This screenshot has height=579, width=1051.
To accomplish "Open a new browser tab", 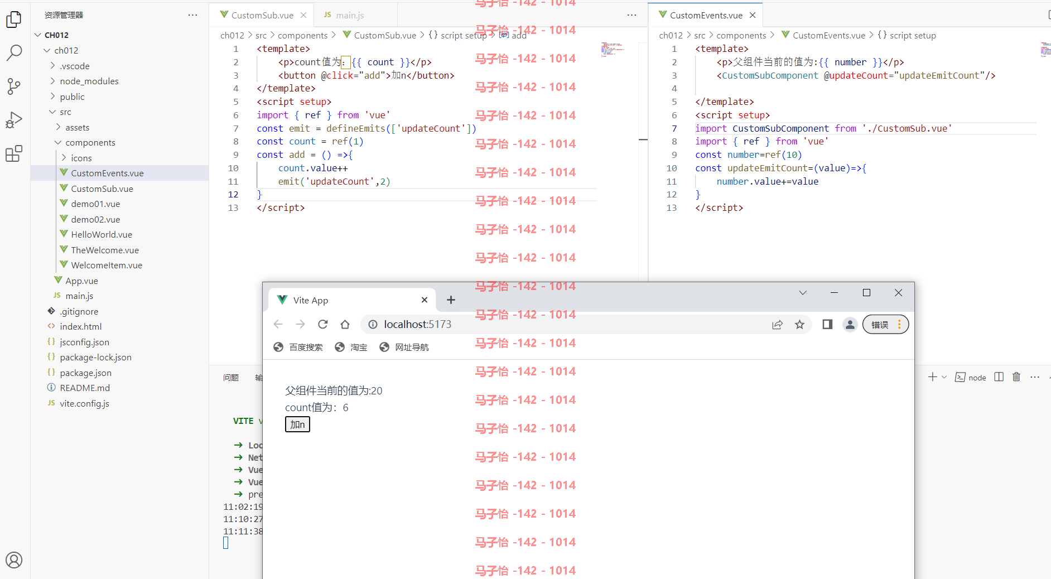I will point(451,300).
